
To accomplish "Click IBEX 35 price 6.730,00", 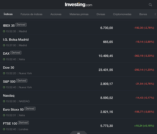I will click(106, 28).
